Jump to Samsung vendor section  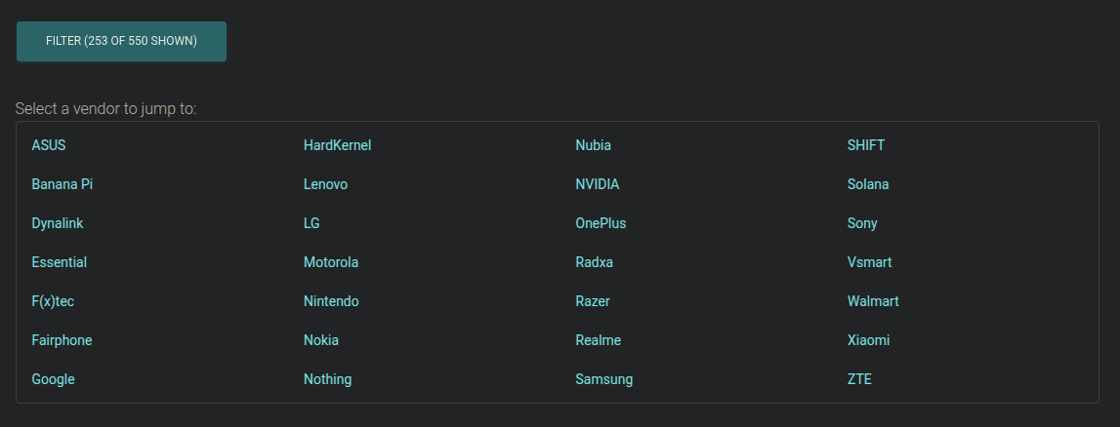(604, 379)
